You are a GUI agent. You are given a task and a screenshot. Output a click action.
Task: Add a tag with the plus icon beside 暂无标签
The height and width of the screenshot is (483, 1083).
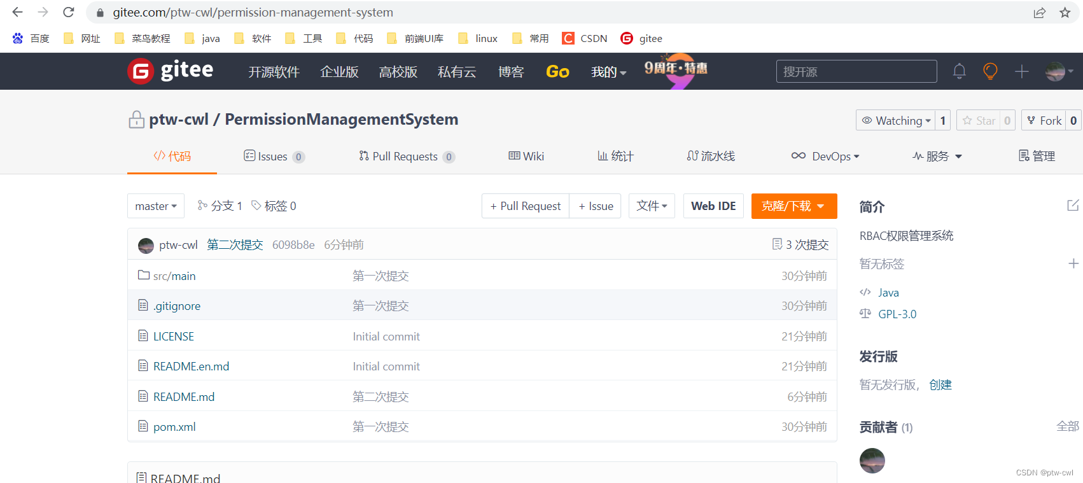coord(1073,263)
